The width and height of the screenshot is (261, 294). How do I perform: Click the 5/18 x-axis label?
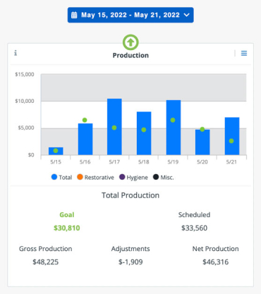click(x=144, y=162)
